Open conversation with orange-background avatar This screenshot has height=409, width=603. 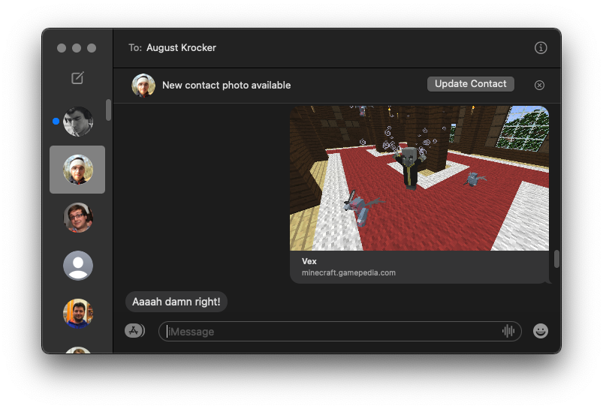[x=77, y=314]
